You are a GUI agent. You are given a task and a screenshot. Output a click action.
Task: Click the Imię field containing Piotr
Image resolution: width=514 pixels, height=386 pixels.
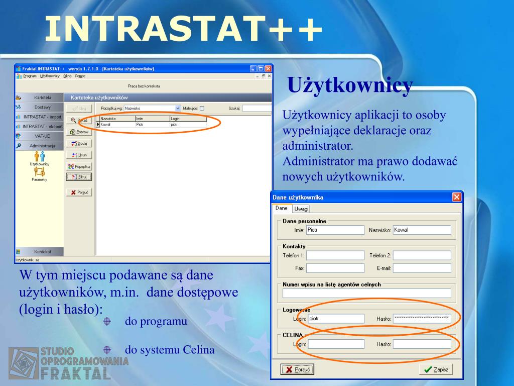(335, 230)
